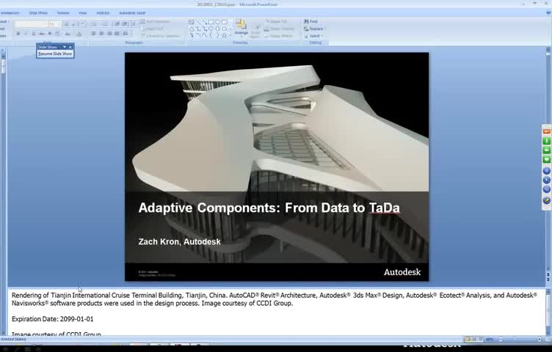Center text in Paragraph group
This screenshot has height=352, width=552.
click(101, 34)
